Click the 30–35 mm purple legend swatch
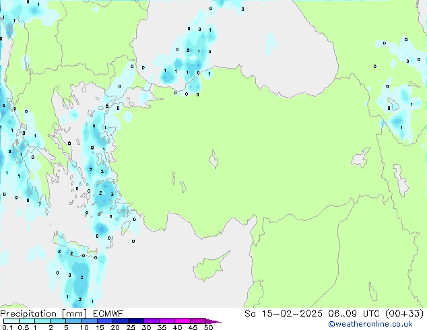The image size is (427, 330). (152, 321)
